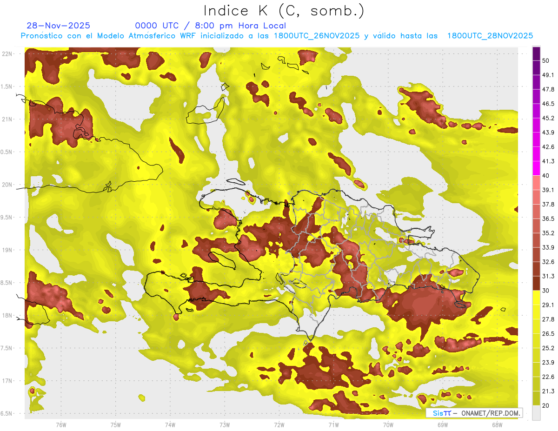
Task: Click the gray colorbar segment below 20
Action: 536,413
